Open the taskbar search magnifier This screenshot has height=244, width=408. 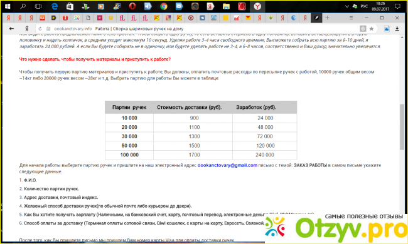pyautogui.click(x=23, y=6)
